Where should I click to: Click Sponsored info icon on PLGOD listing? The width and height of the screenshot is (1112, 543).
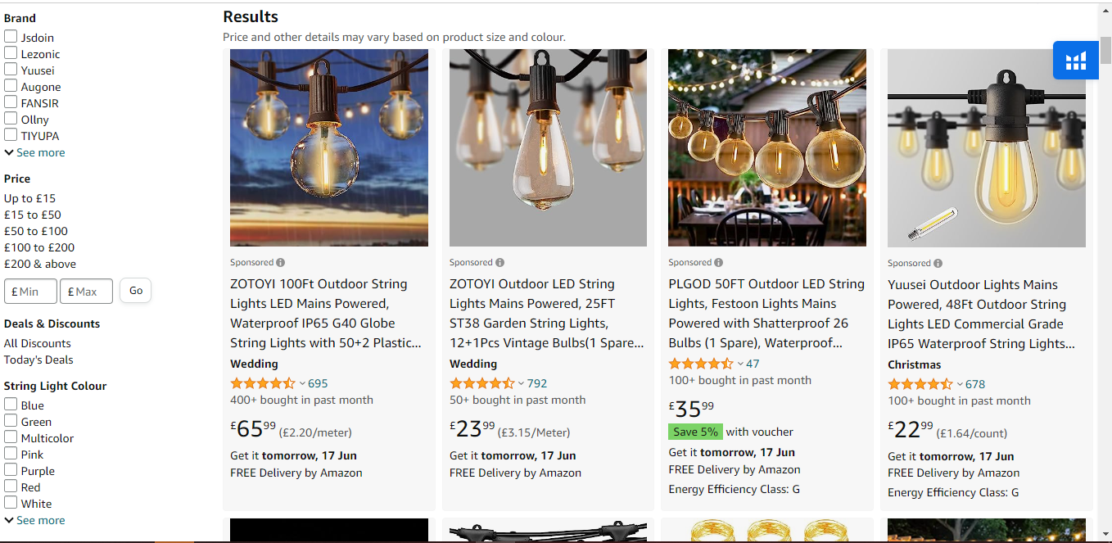pos(719,263)
